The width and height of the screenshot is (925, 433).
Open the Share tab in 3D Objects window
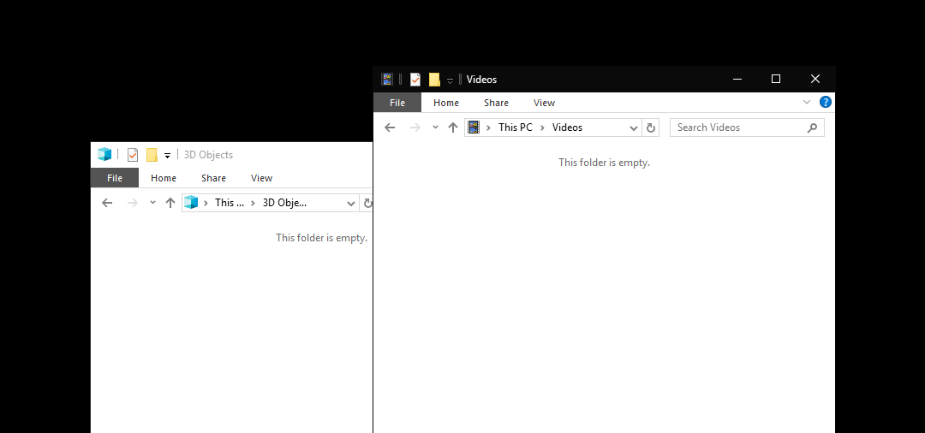[213, 178]
